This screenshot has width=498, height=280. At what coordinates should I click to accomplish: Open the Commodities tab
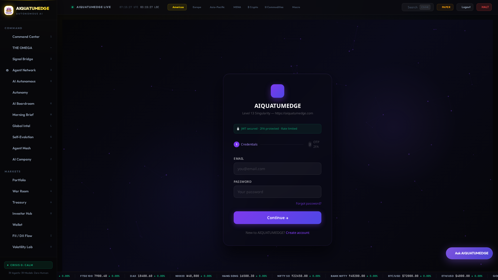pyautogui.click(x=274, y=7)
